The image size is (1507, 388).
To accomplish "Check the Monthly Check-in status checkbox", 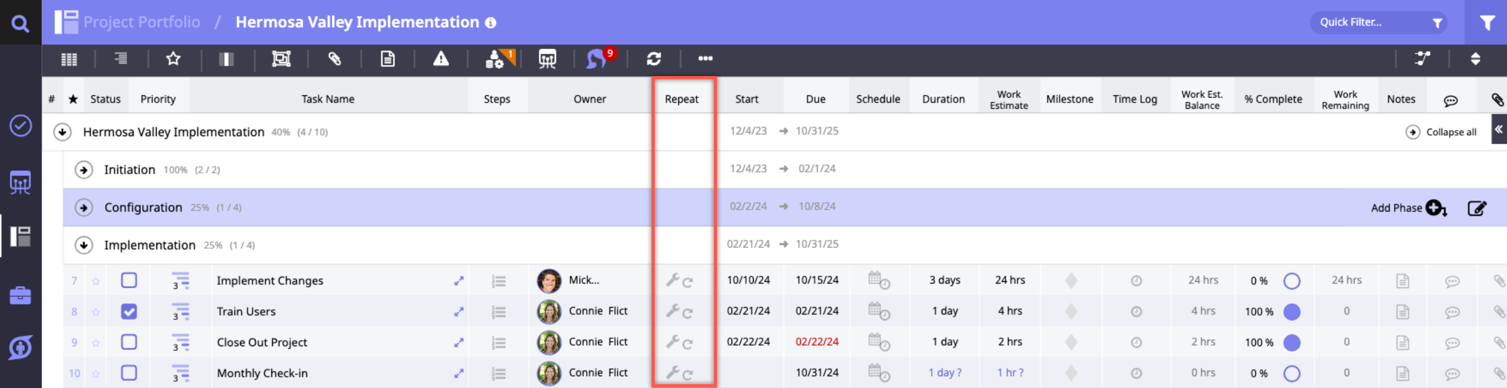I will tap(129, 373).
